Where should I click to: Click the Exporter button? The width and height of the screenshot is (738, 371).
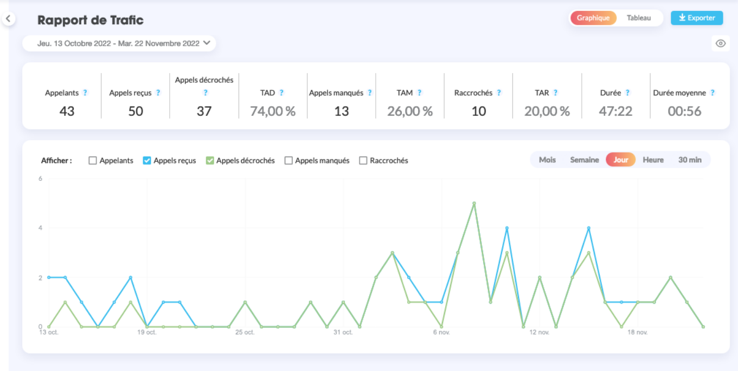coord(696,18)
